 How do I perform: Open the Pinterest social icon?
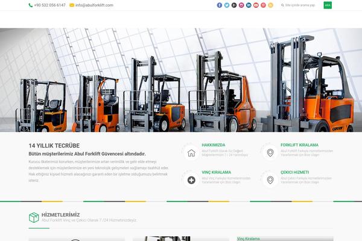[x=263, y=5]
